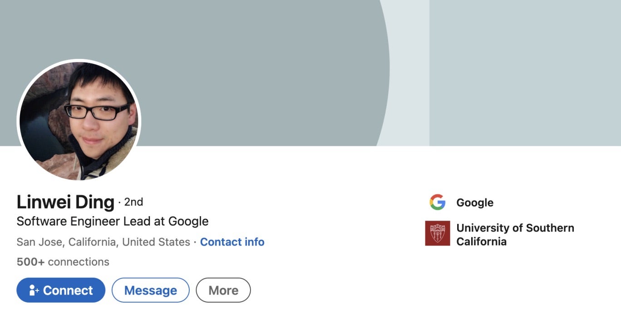The image size is (621, 319).
Task: Click the person-plus icon on Connect
Action: tap(34, 290)
